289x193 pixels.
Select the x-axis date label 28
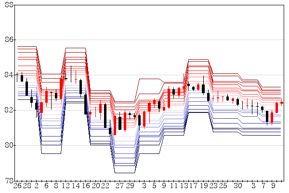(27, 185)
